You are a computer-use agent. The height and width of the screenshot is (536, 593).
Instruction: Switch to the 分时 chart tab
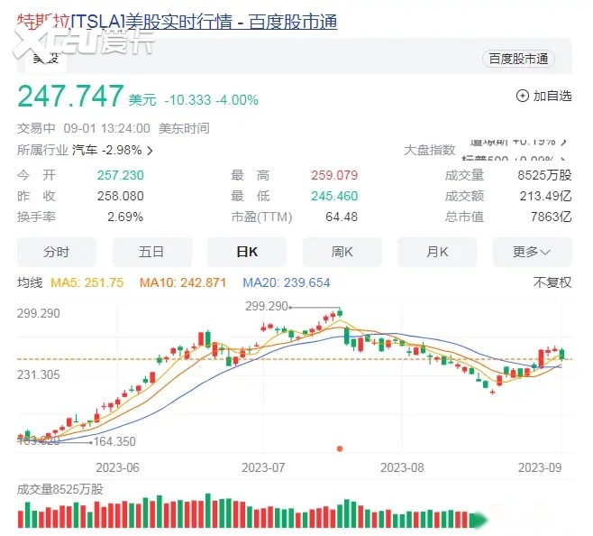click(57, 252)
